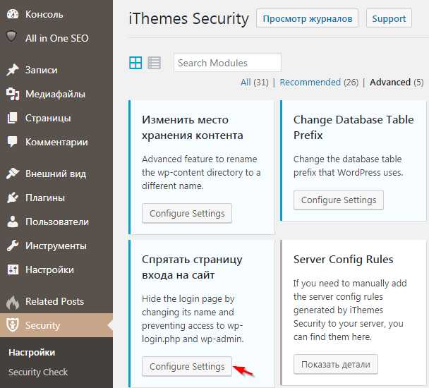
Task: Select the Security Check submenu item
Action: point(38,372)
